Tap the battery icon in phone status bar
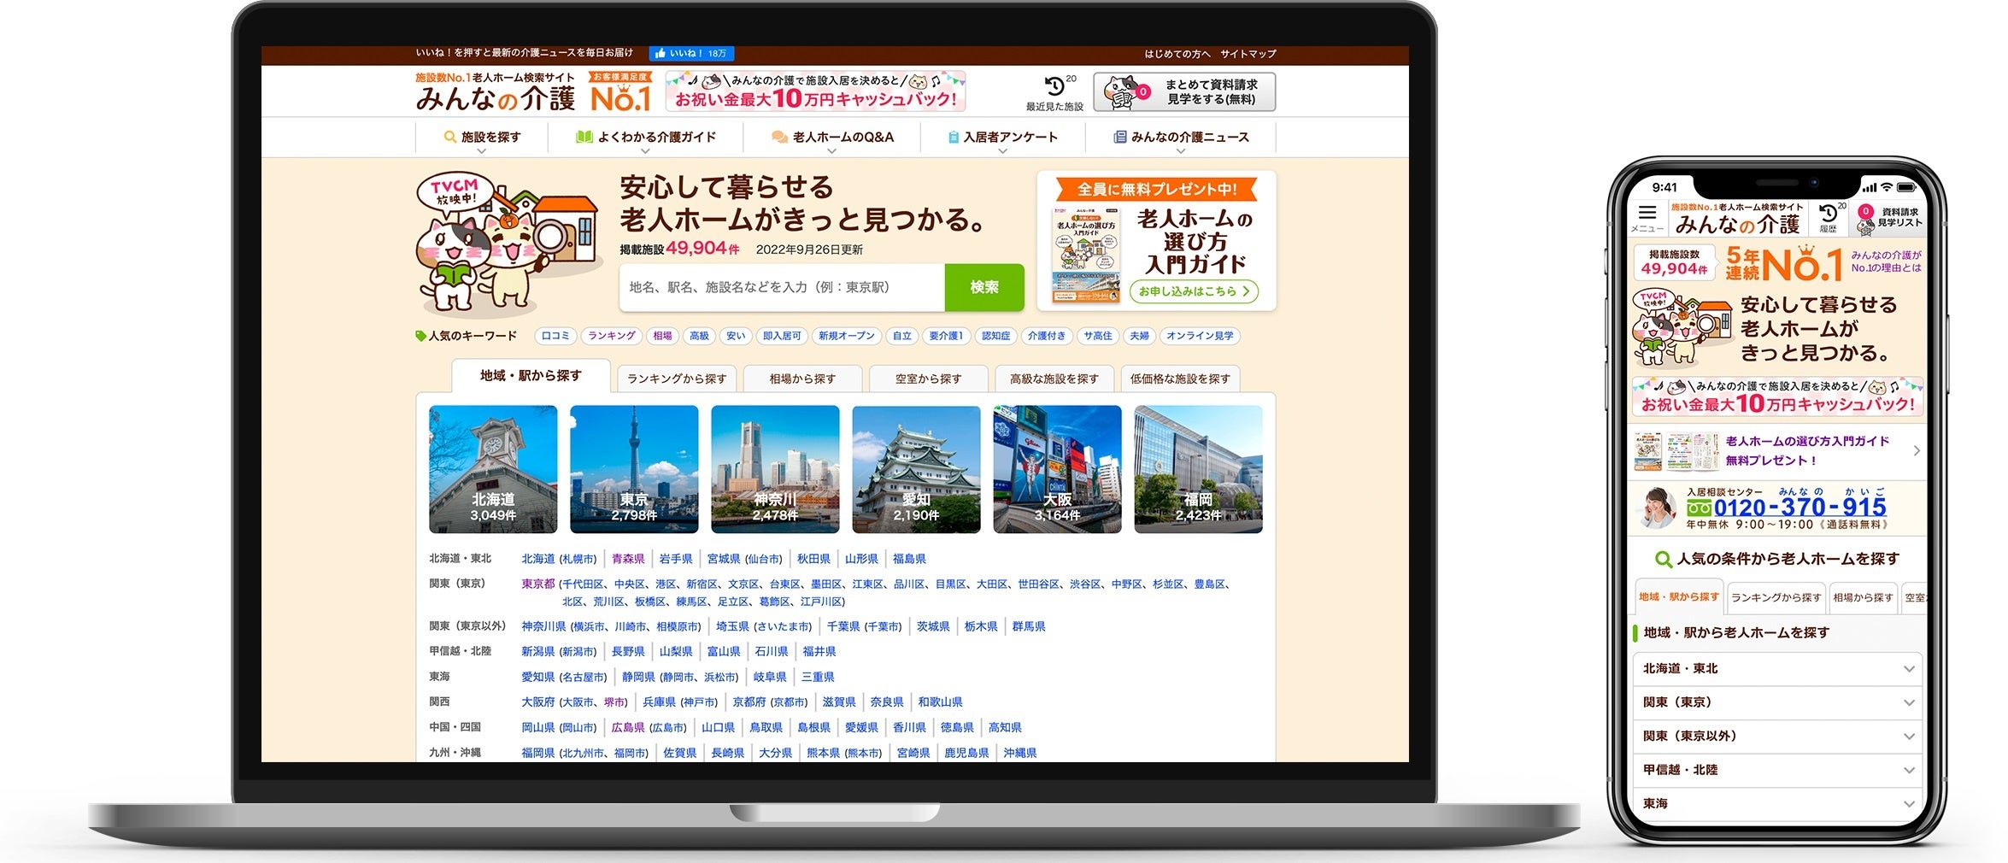 (x=1906, y=187)
